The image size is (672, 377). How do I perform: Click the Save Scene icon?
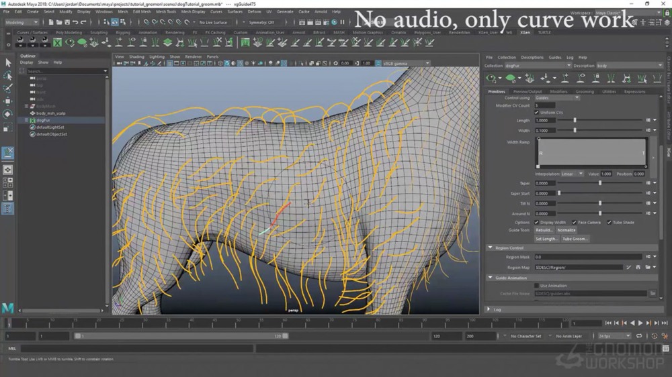67,22
